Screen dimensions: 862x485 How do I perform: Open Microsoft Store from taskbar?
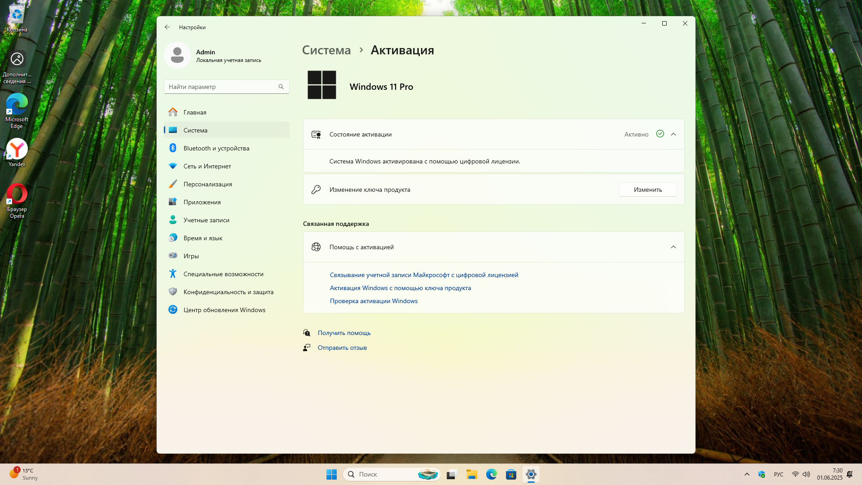pos(511,474)
